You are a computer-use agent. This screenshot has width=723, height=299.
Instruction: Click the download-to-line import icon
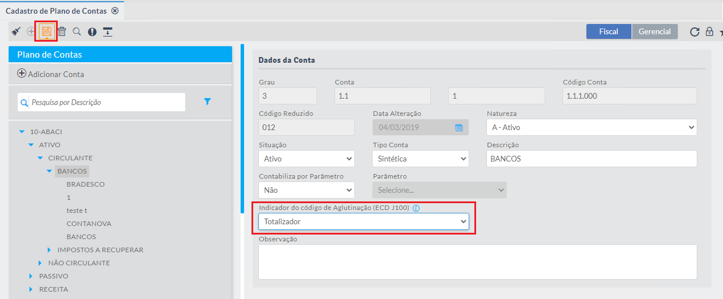[107, 31]
